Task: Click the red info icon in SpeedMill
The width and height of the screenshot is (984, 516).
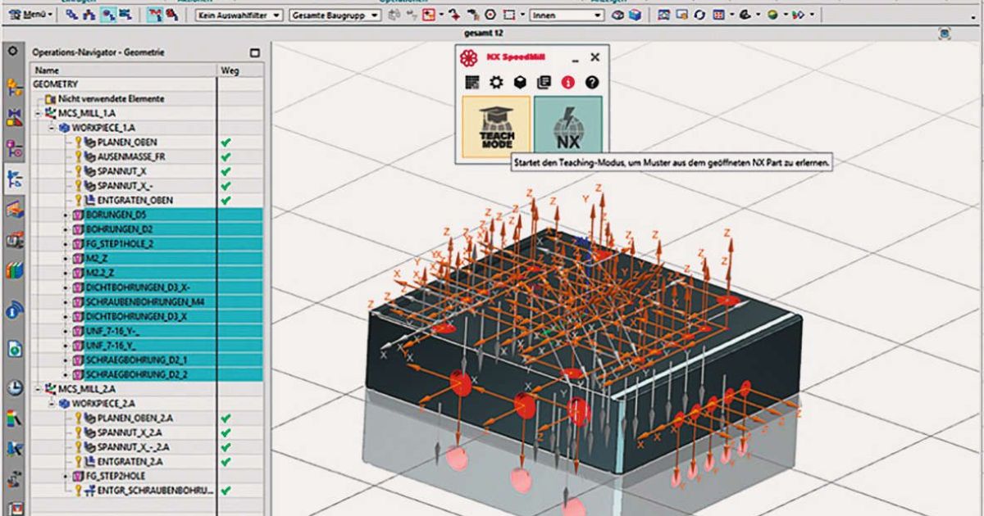Action: point(567,83)
